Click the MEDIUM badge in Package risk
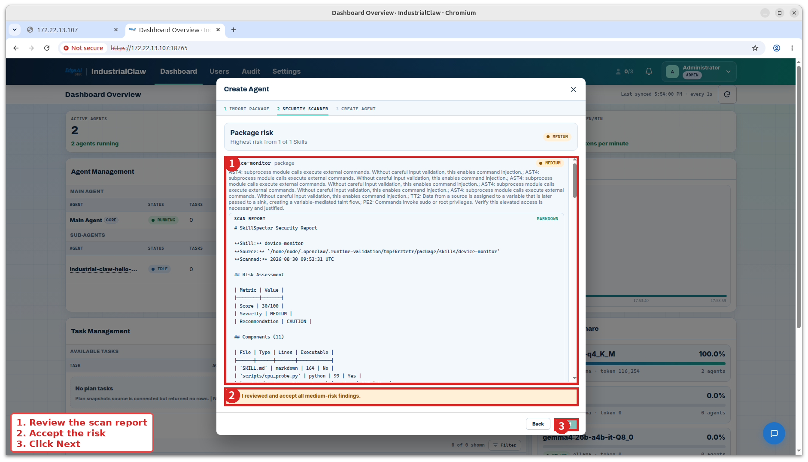Image resolution: width=808 pixels, height=462 pixels. pos(557,137)
